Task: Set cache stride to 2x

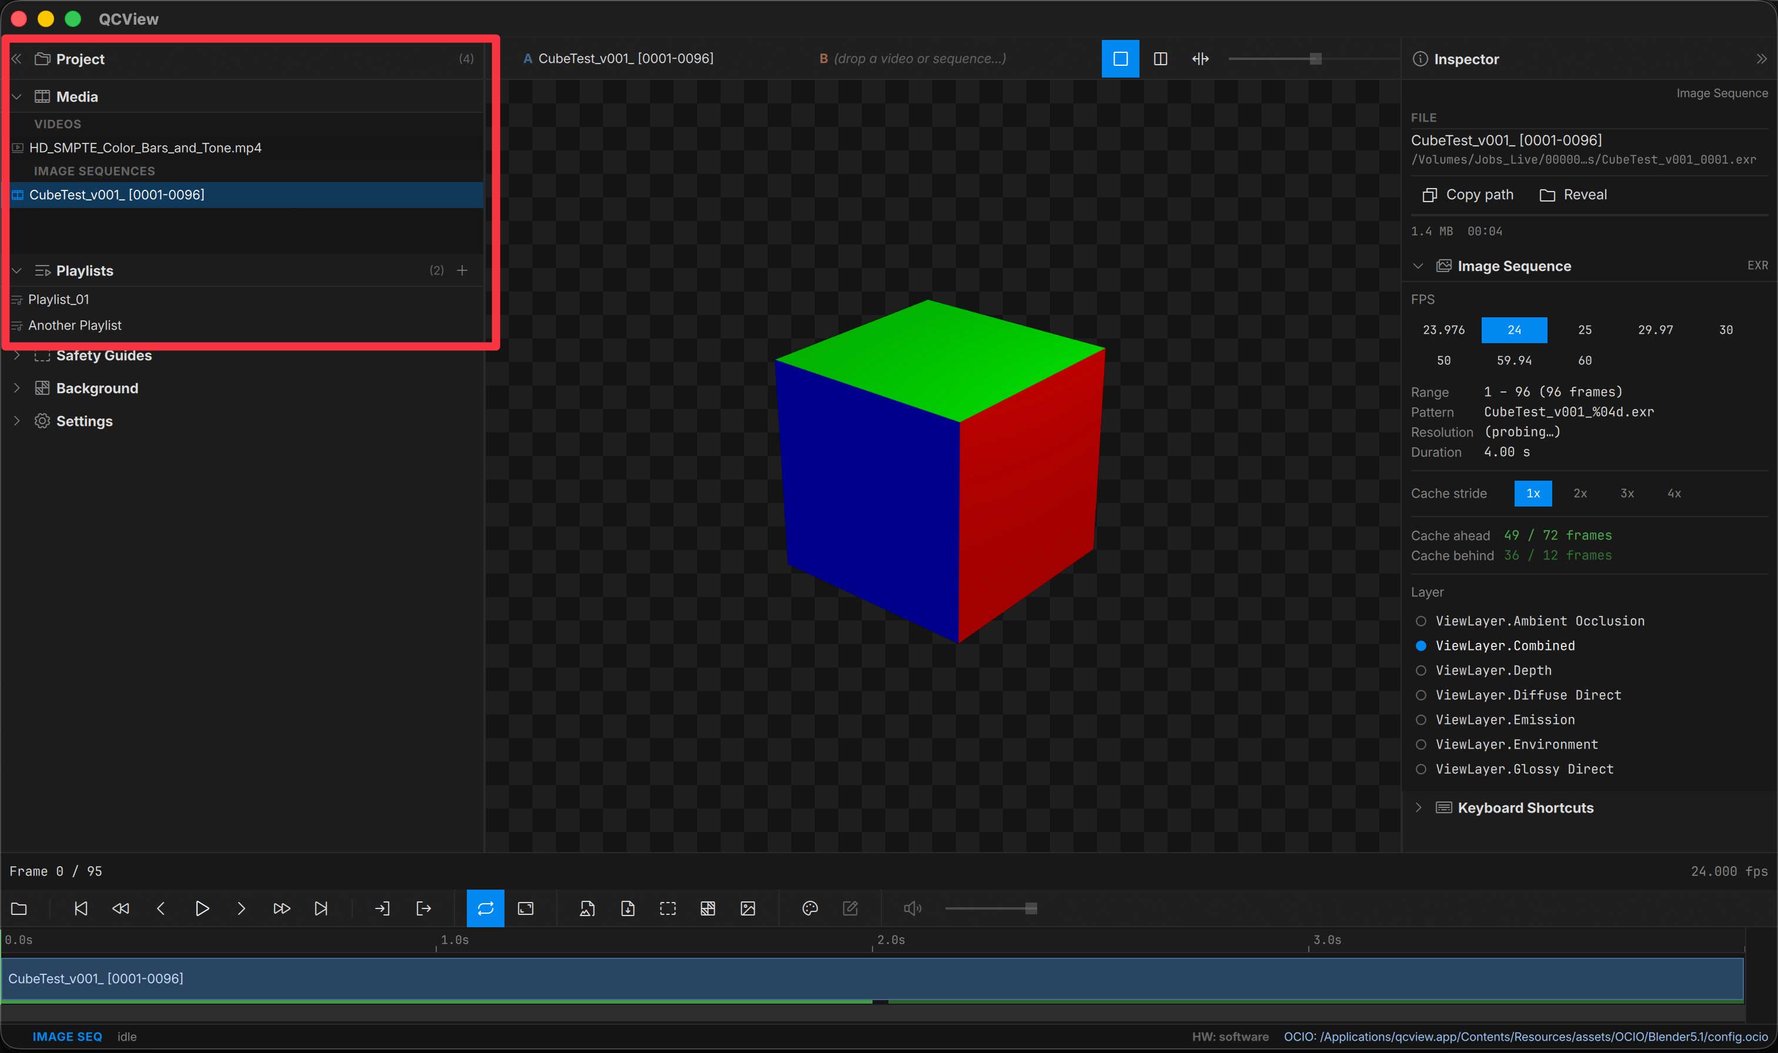Action: coord(1580,493)
